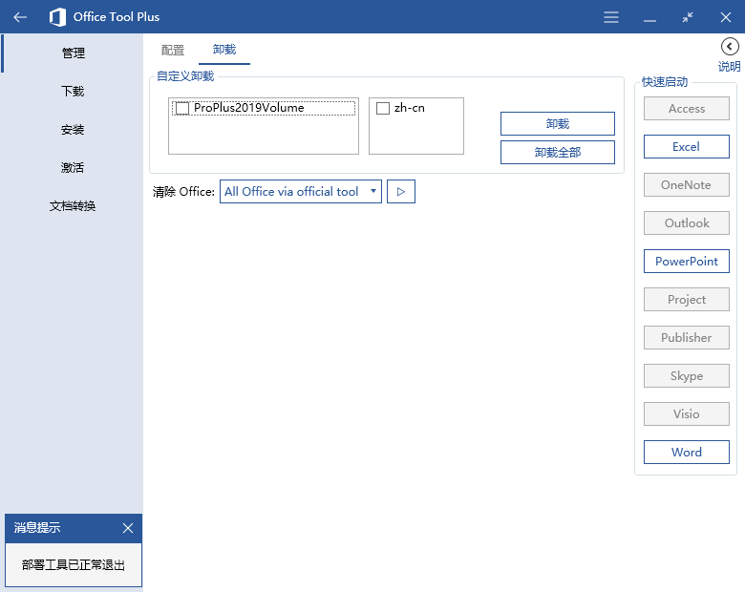
Task: Click the Office Tool Plus logo icon
Action: tap(57, 17)
